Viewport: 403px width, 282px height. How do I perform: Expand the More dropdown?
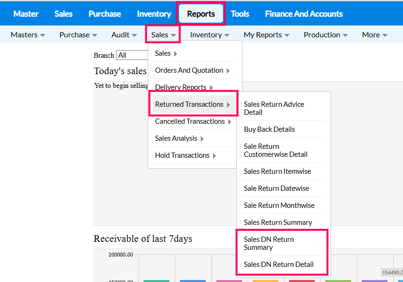click(x=375, y=34)
